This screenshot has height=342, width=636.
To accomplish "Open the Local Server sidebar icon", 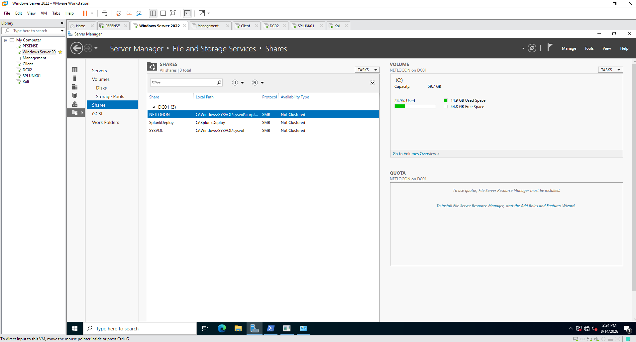I will pos(75,78).
